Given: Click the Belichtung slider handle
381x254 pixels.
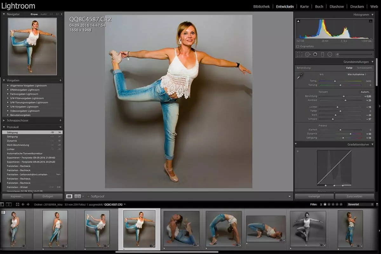Looking at the screenshot, I should click(x=344, y=96).
